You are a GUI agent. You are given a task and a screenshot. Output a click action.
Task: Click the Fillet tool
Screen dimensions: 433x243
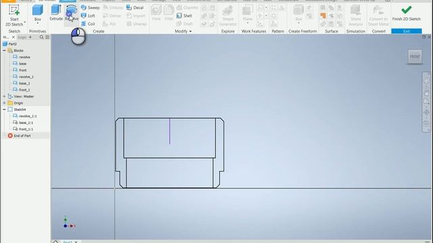tap(168, 13)
